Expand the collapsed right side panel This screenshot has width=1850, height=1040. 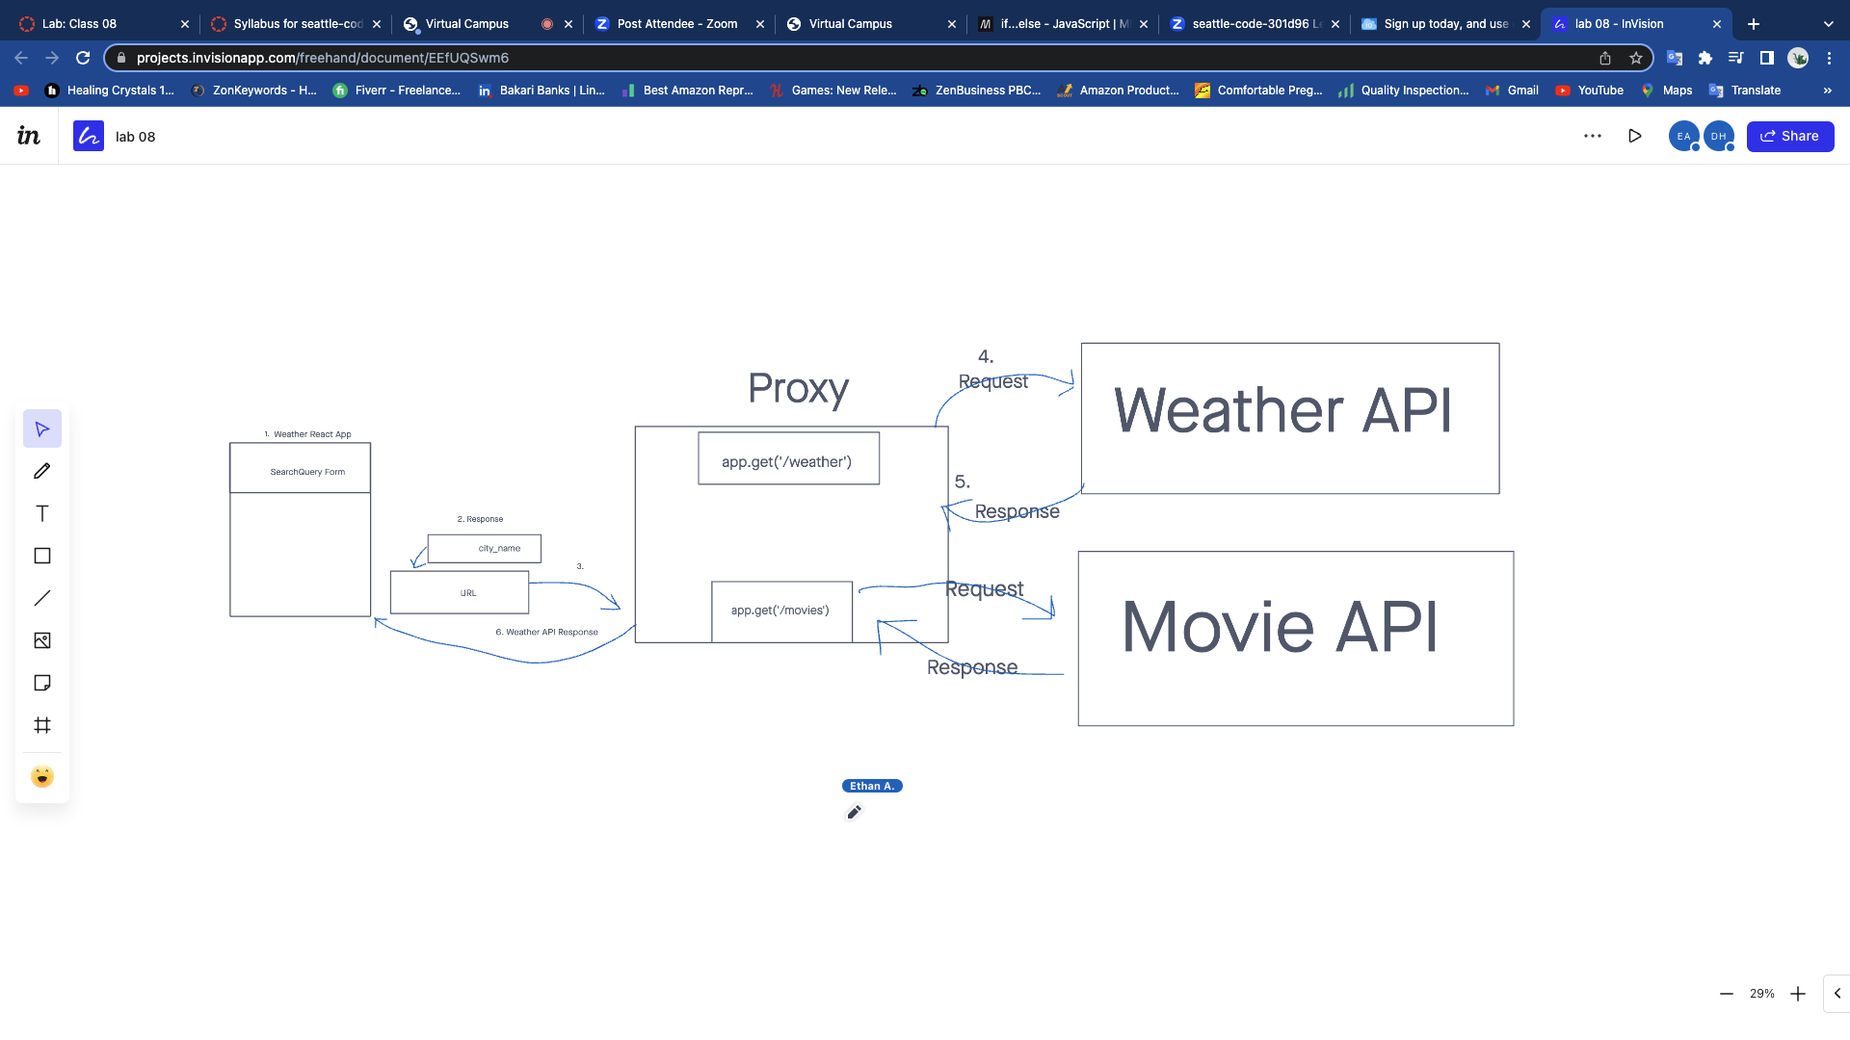(1837, 994)
